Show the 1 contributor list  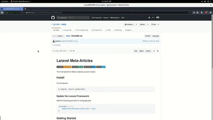pyautogui.click(x=57, y=45)
